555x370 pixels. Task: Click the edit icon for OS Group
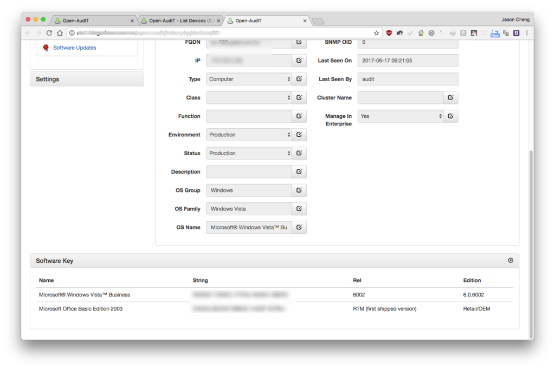click(299, 190)
